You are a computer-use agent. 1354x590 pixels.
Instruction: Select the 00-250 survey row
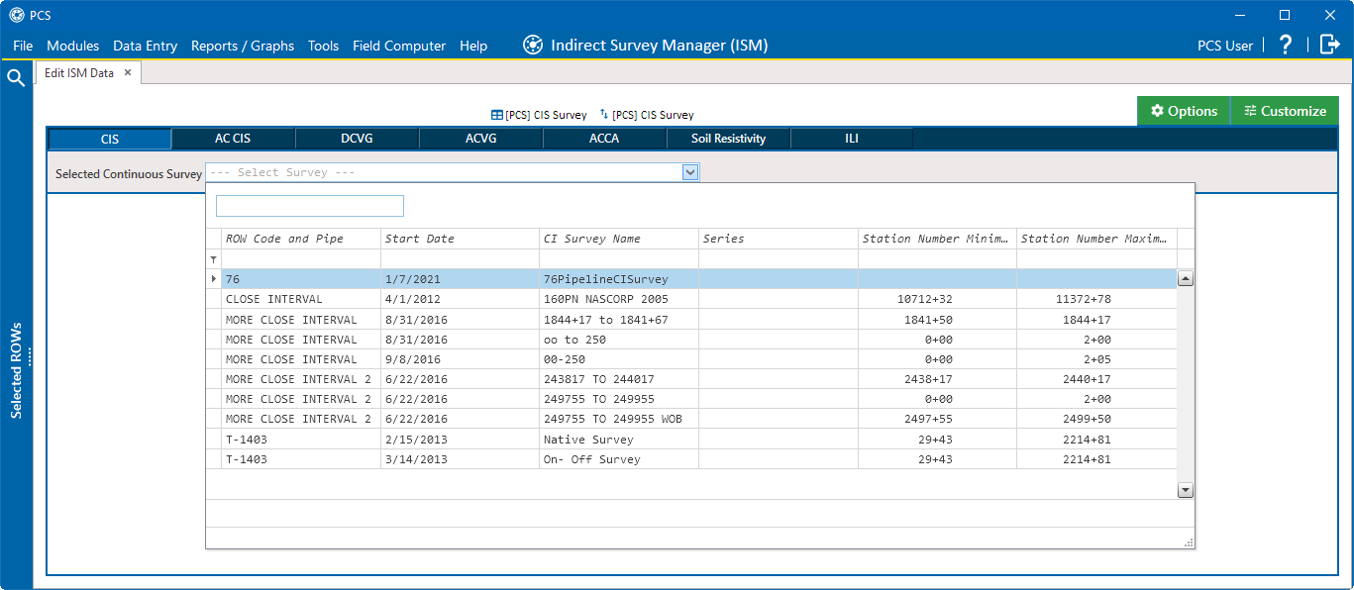point(690,359)
